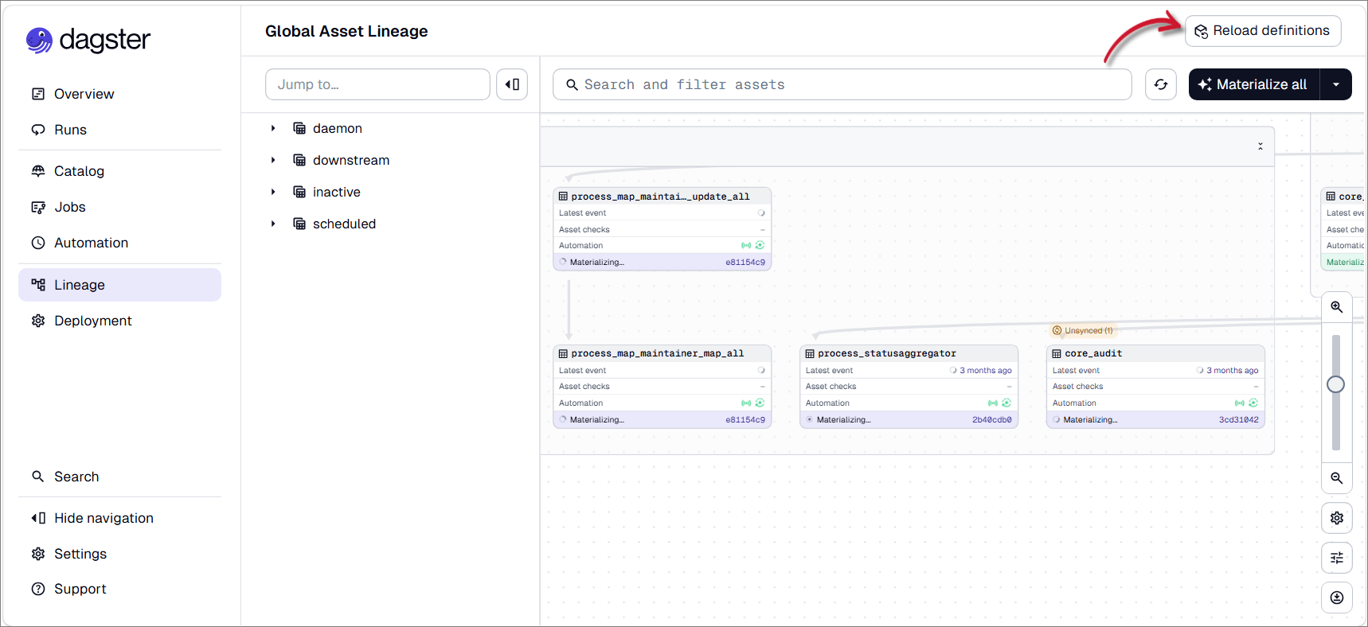This screenshot has width=1368, height=627.
Task: Click run ID e81154c9 on maintainer_map_all node
Action: pos(745,419)
